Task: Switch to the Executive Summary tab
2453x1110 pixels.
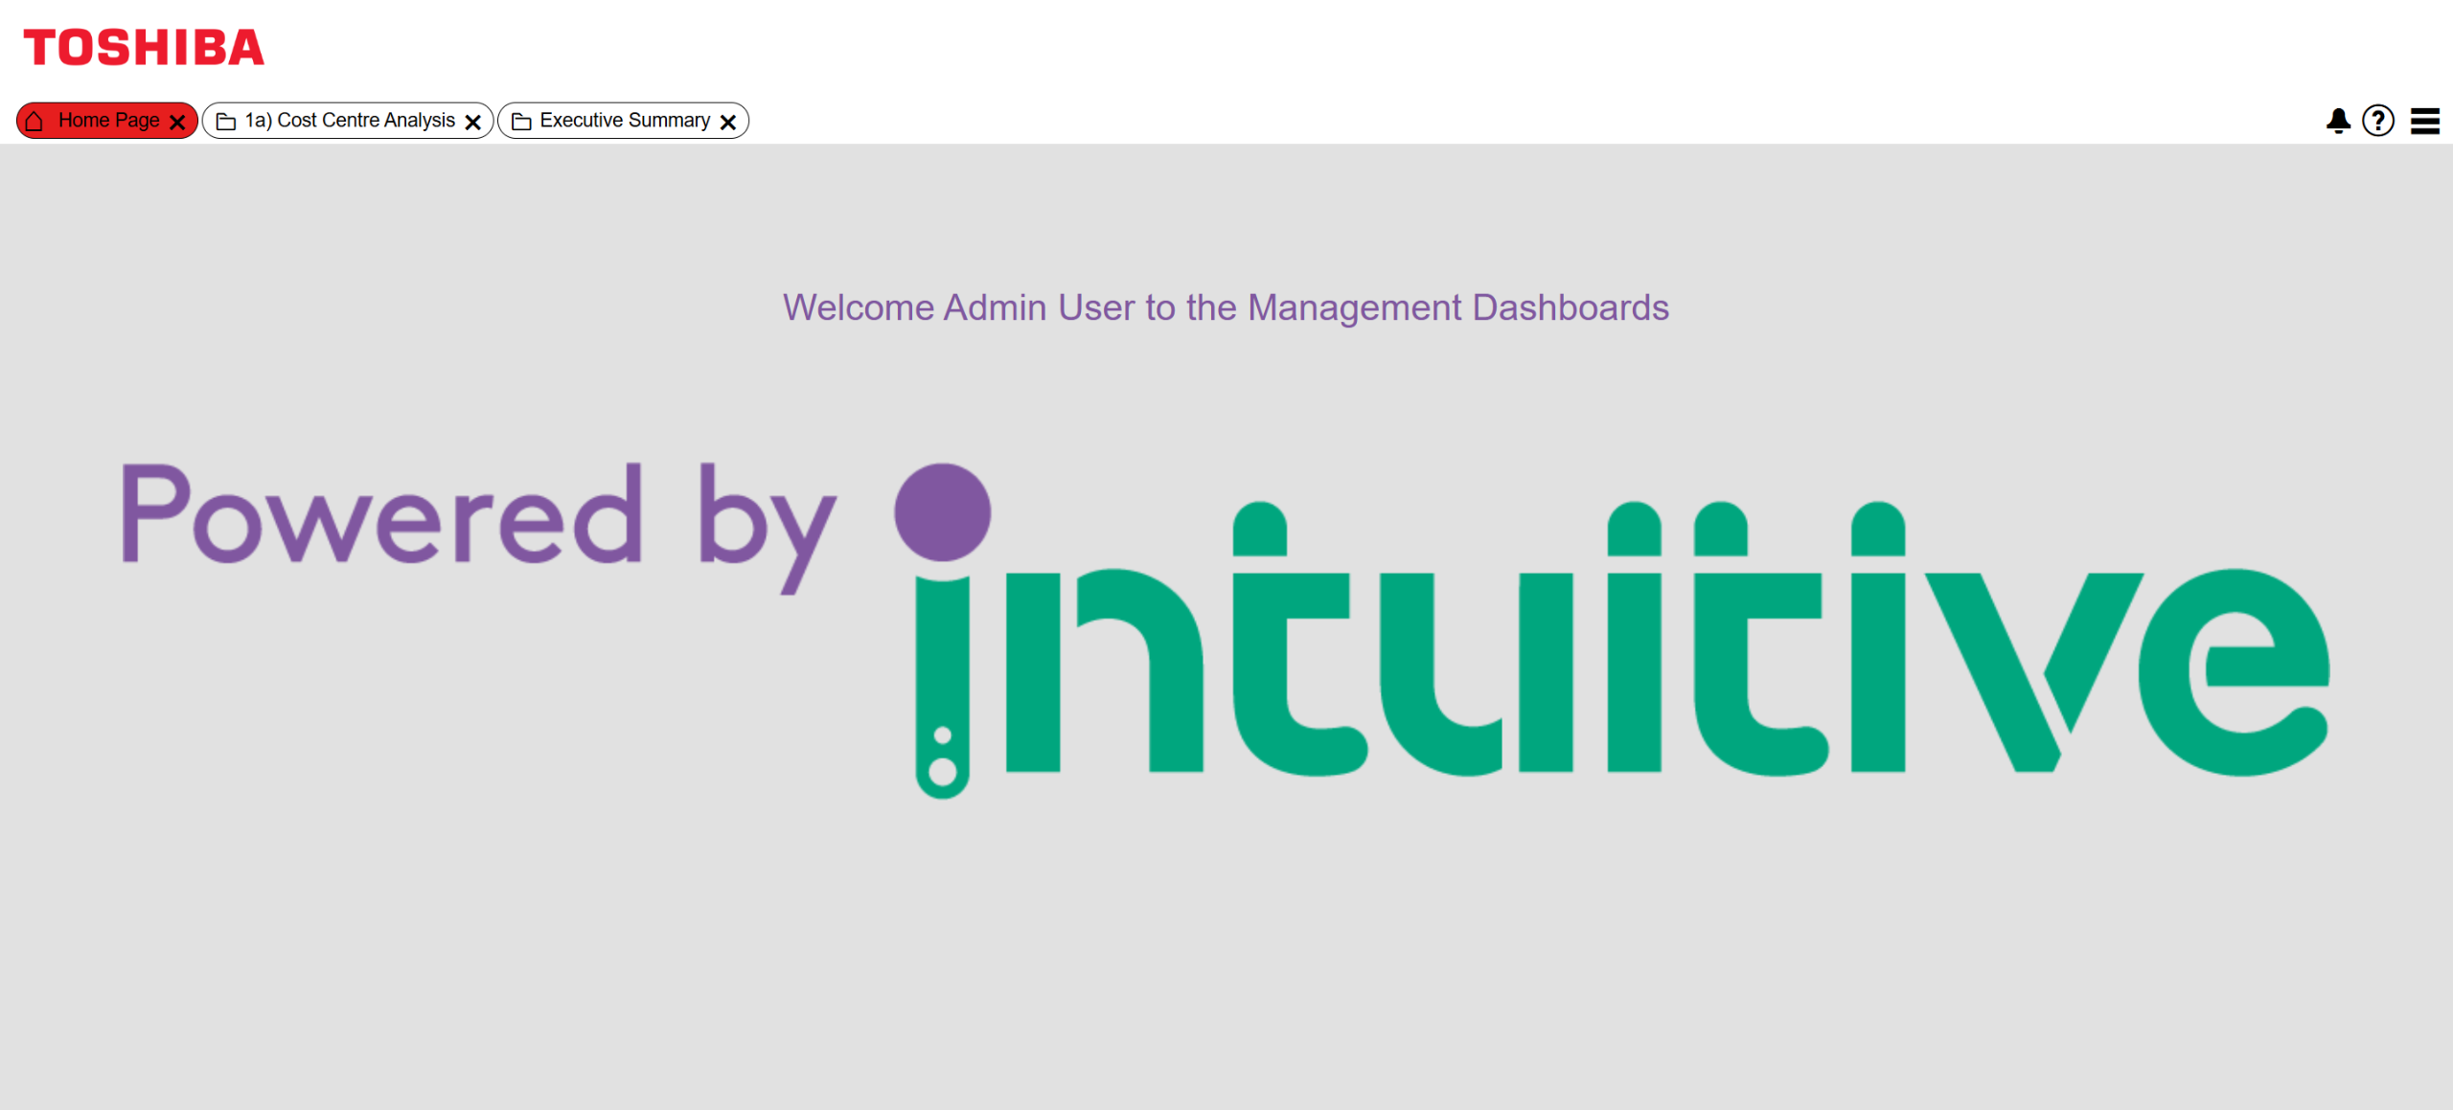Action: pyautogui.click(x=625, y=121)
